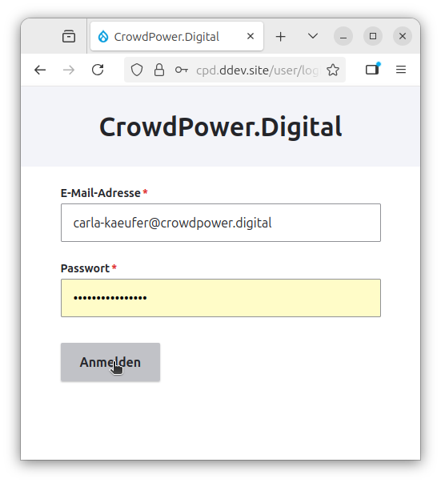Maximize the browser window
The height and width of the screenshot is (483, 441).
(x=373, y=36)
